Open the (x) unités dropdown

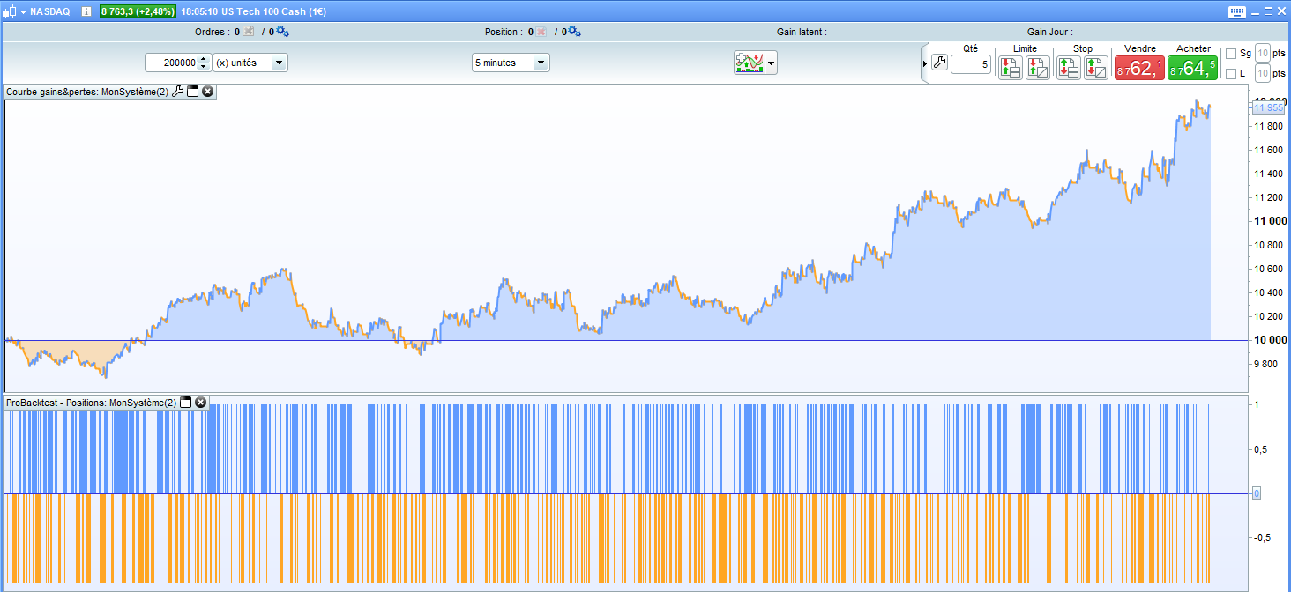250,63
